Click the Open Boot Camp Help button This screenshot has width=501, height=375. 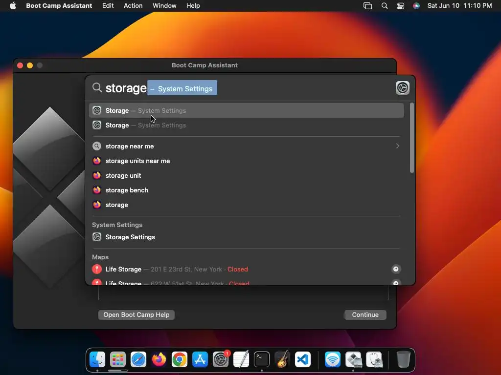136,315
